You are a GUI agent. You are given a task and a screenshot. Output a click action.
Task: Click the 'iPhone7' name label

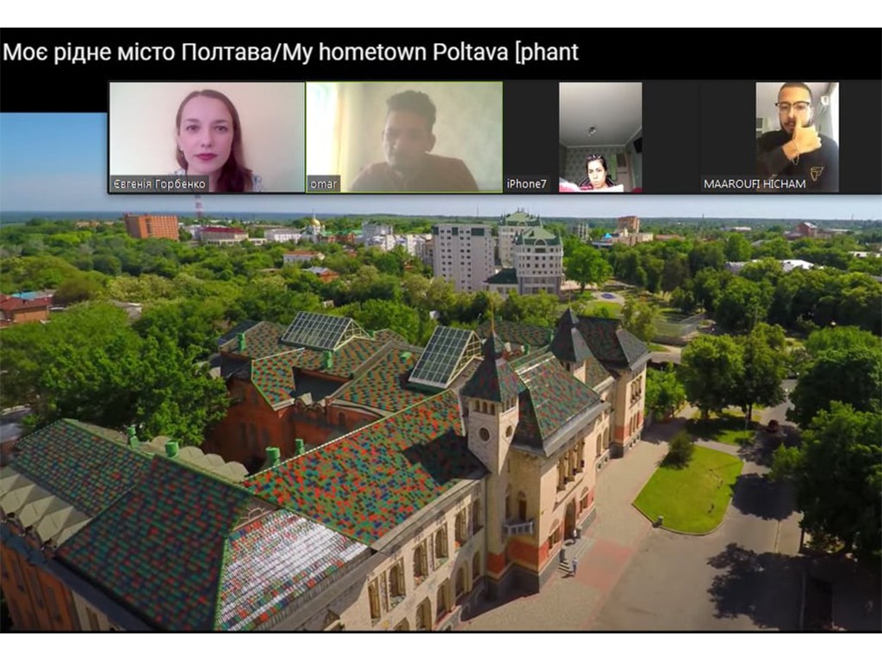click(526, 184)
